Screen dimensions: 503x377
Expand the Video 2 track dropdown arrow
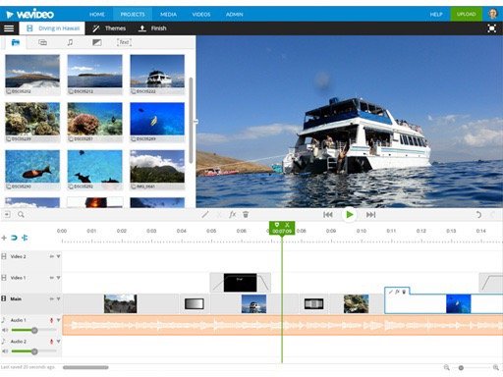click(58, 256)
